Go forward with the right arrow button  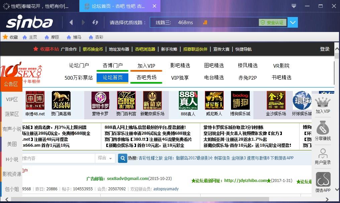(x=83, y=22)
